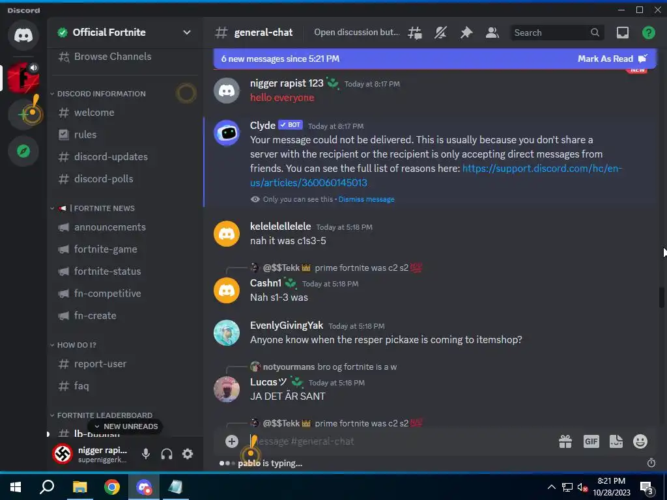Open the sticker picker
Image resolution: width=667 pixels, height=500 pixels.
pos(616,441)
